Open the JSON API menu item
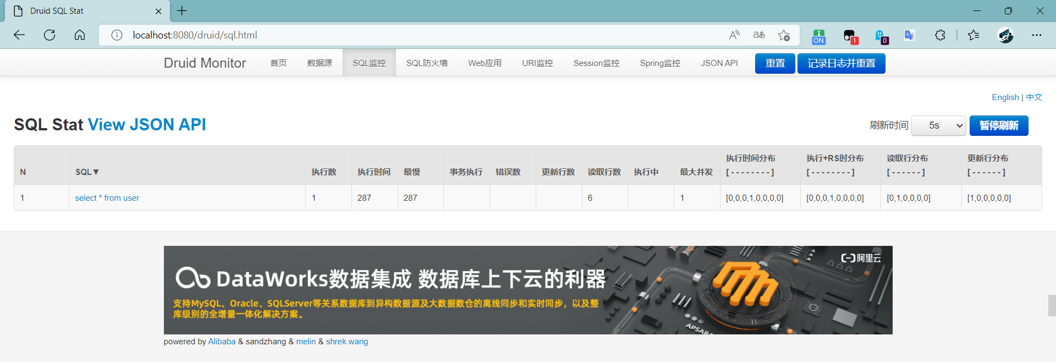Screen dimensions: 1056x363 click(x=719, y=63)
